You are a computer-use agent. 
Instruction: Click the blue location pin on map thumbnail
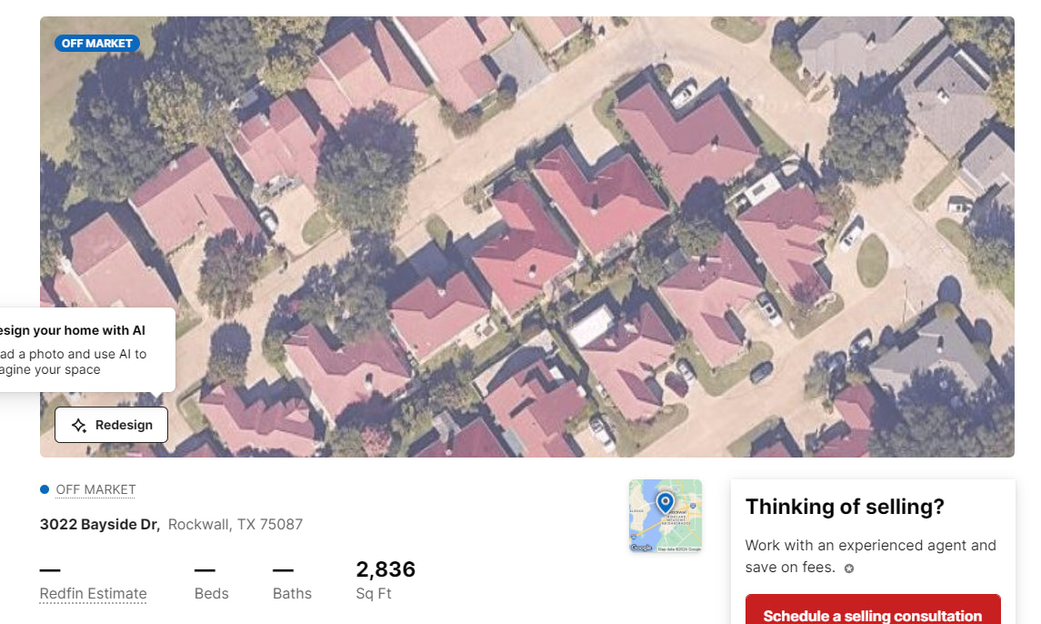coord(665,502)
